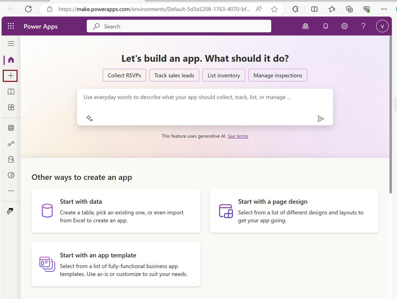
Task: Open the More ellipsis menu in the sidebar
Action: 10,190
